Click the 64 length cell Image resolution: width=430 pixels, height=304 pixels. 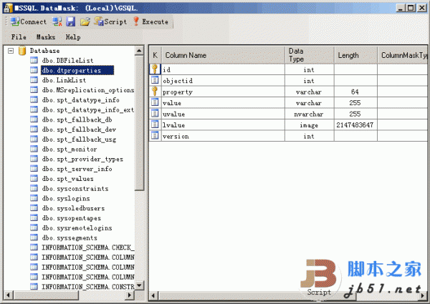click(x=355, y=92)
